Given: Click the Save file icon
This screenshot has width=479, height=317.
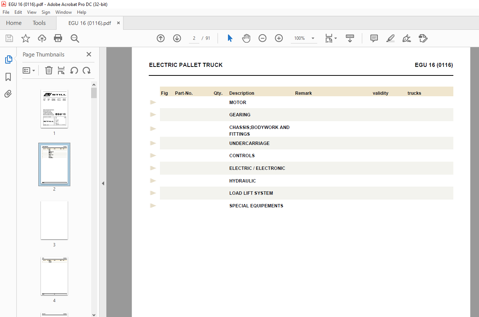Looking at the screenshot, I should click(9, 38).
